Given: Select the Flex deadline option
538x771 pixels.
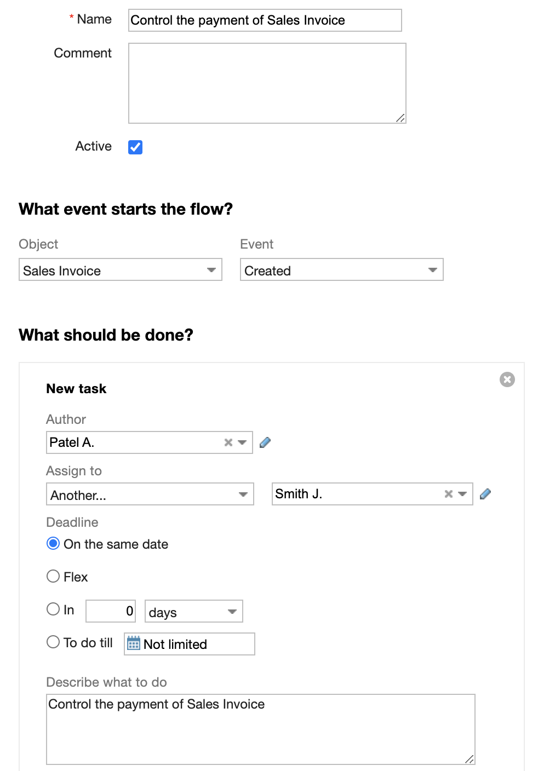Looking at the screenshot, I should 53,576.
